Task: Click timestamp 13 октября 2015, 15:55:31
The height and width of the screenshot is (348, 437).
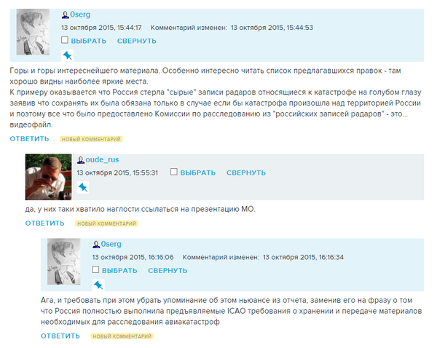Action: 117,173
